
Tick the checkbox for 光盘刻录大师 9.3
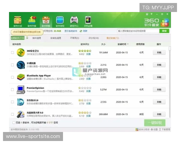[x=12, y=114]
